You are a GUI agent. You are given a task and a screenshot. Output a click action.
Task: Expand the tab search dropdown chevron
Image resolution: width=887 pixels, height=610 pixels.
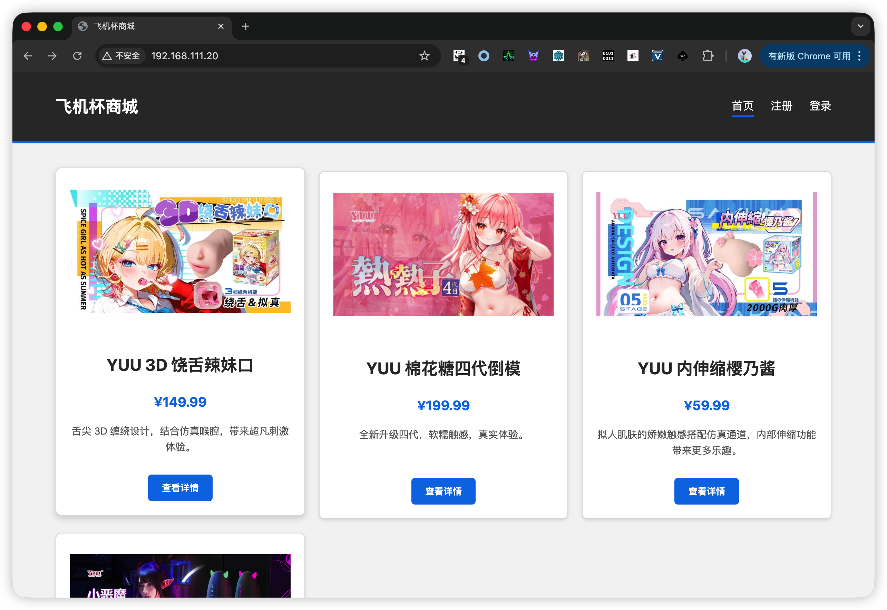click(x=860, y=27)
